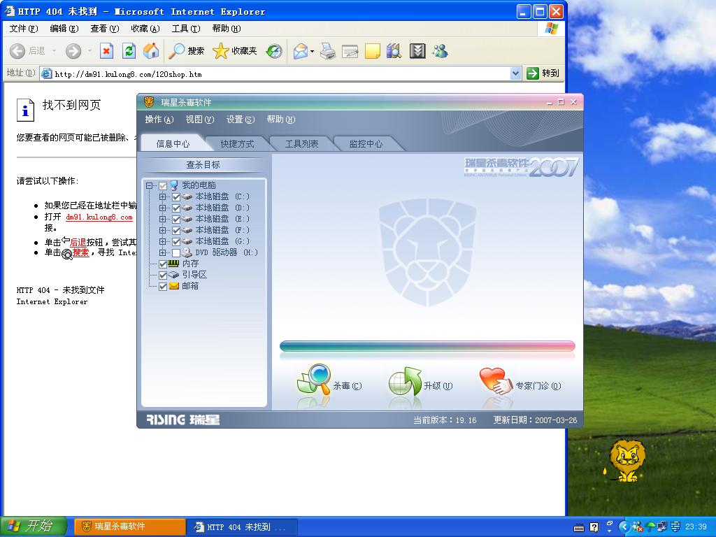The height and width of the screenshot is (537, 716).
Task: Toggle the 引导区 boot sector checkbox
Action: pyautogui.click(x=163, y=275)
